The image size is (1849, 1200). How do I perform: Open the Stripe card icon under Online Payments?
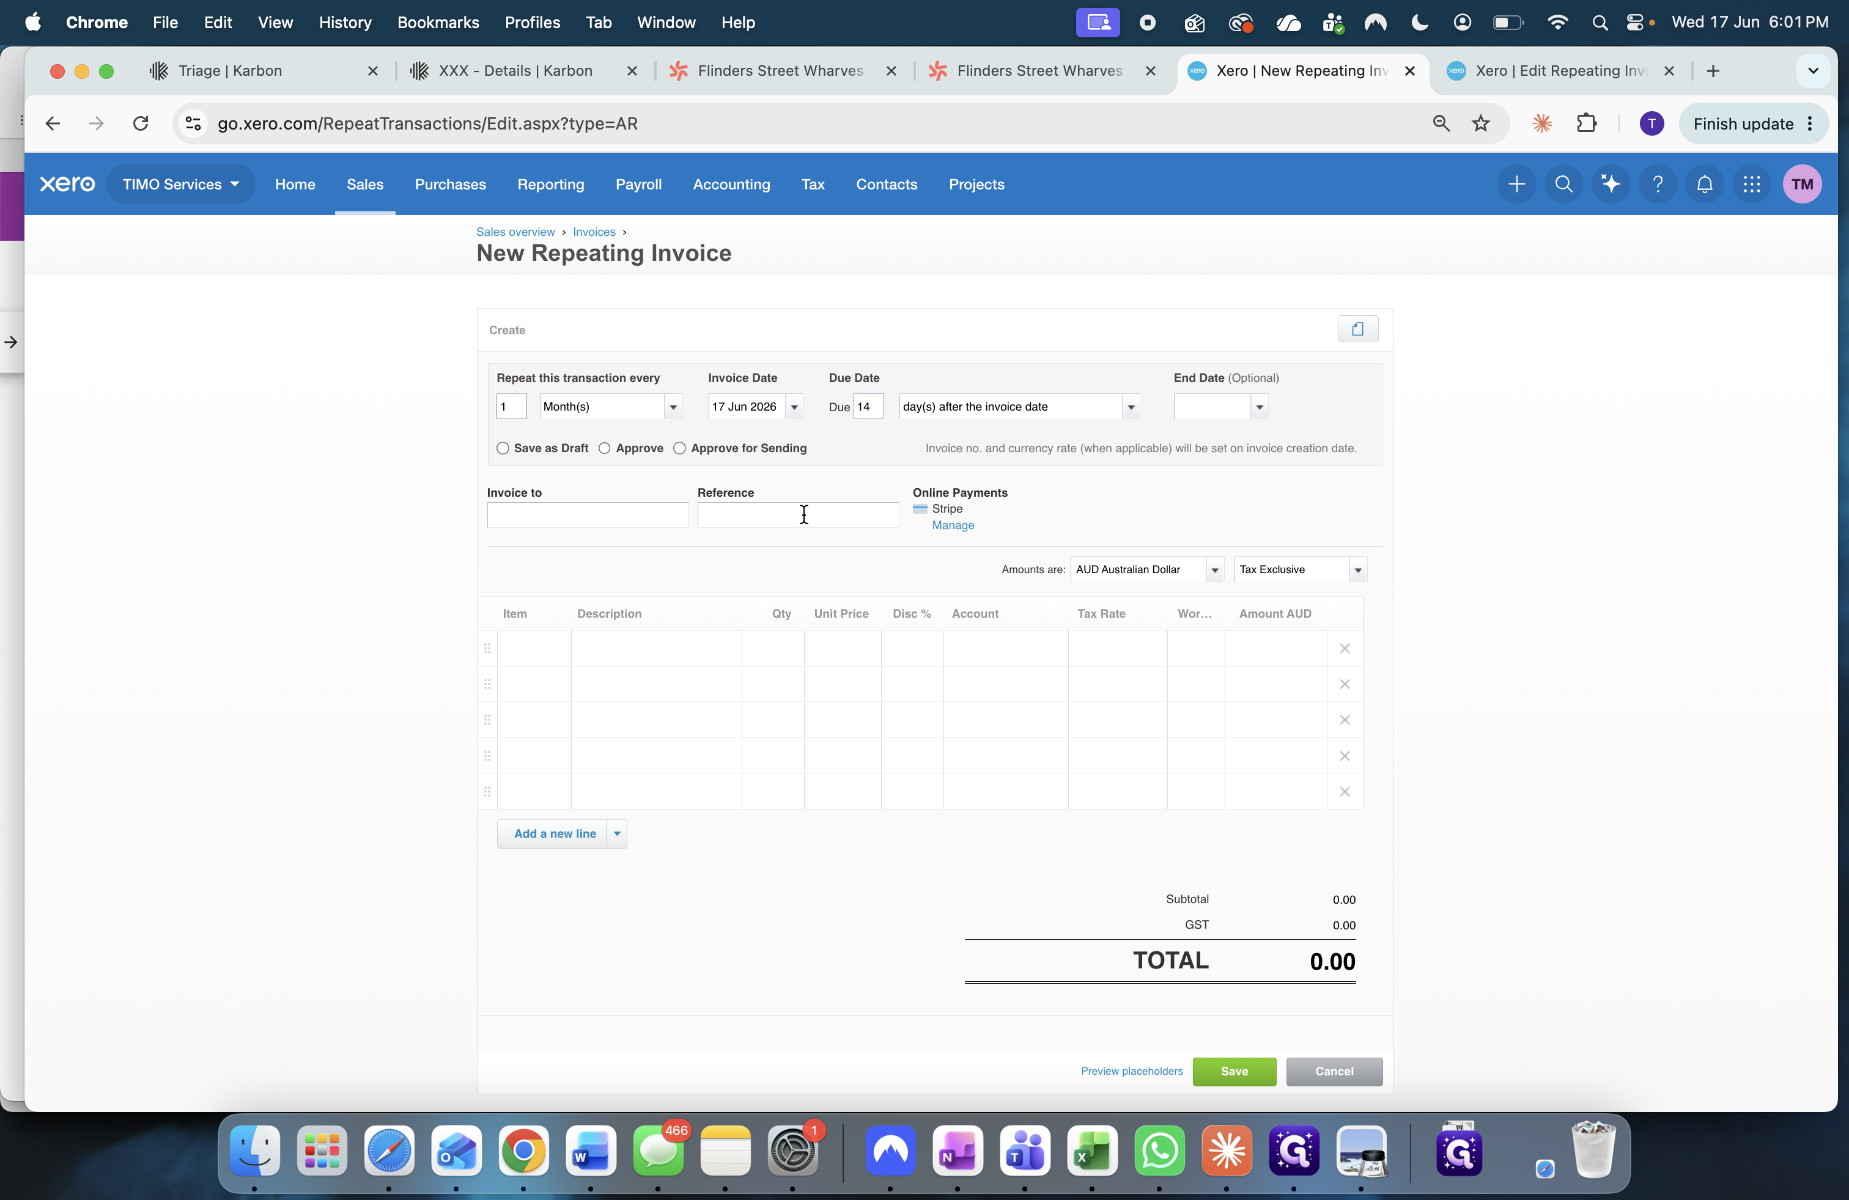click(x=920, y=509)
